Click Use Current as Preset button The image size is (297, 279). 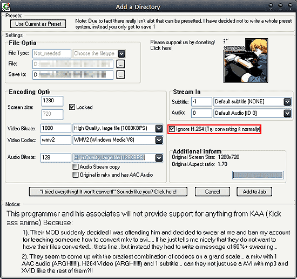[38, 24]
